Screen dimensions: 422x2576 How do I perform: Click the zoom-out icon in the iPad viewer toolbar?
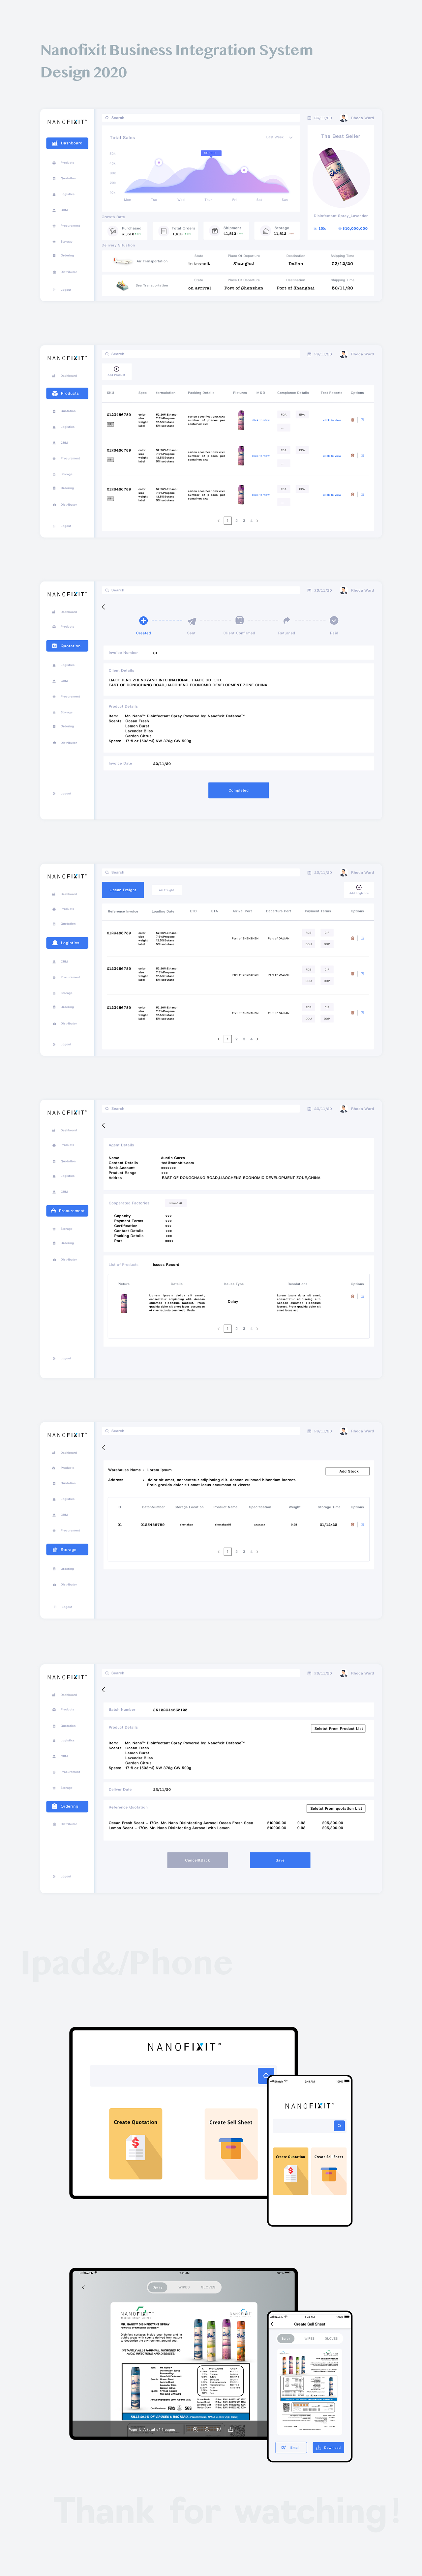[207, 2430]
